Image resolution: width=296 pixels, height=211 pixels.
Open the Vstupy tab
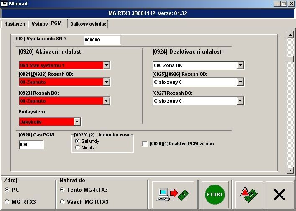click(39, 24)
